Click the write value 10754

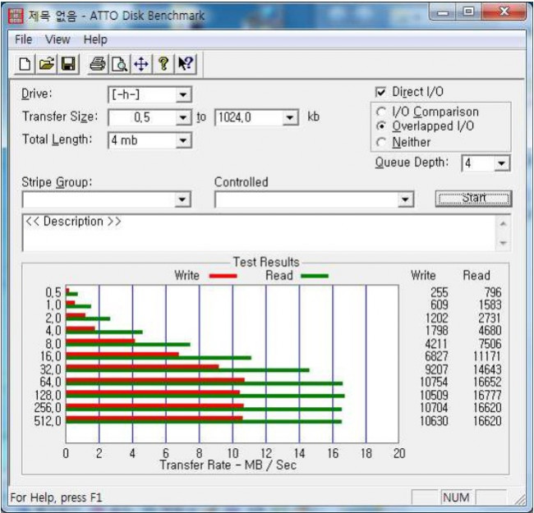coord(434,382)
